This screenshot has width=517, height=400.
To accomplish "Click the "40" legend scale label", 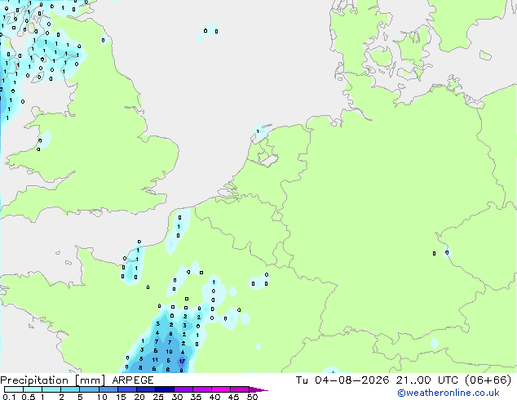I will 214,397.
